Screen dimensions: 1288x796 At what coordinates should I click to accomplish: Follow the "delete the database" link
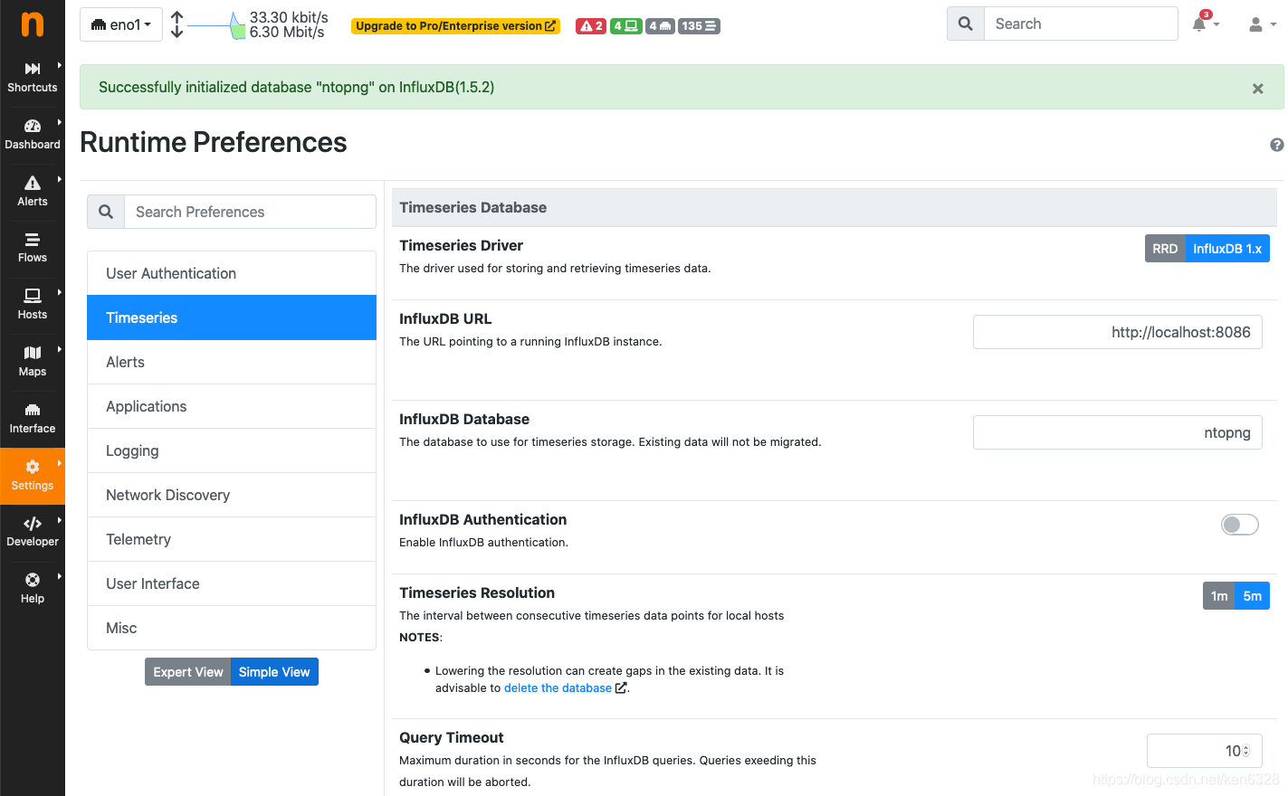pos(558,688)
